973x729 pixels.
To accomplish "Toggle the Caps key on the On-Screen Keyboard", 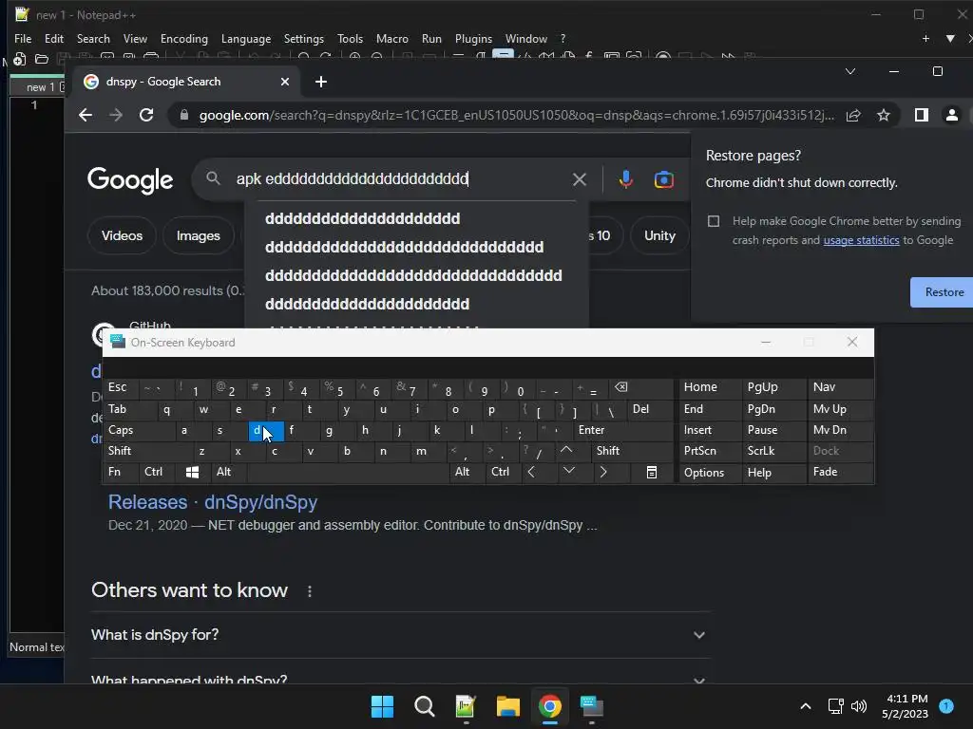I will 140,430.
